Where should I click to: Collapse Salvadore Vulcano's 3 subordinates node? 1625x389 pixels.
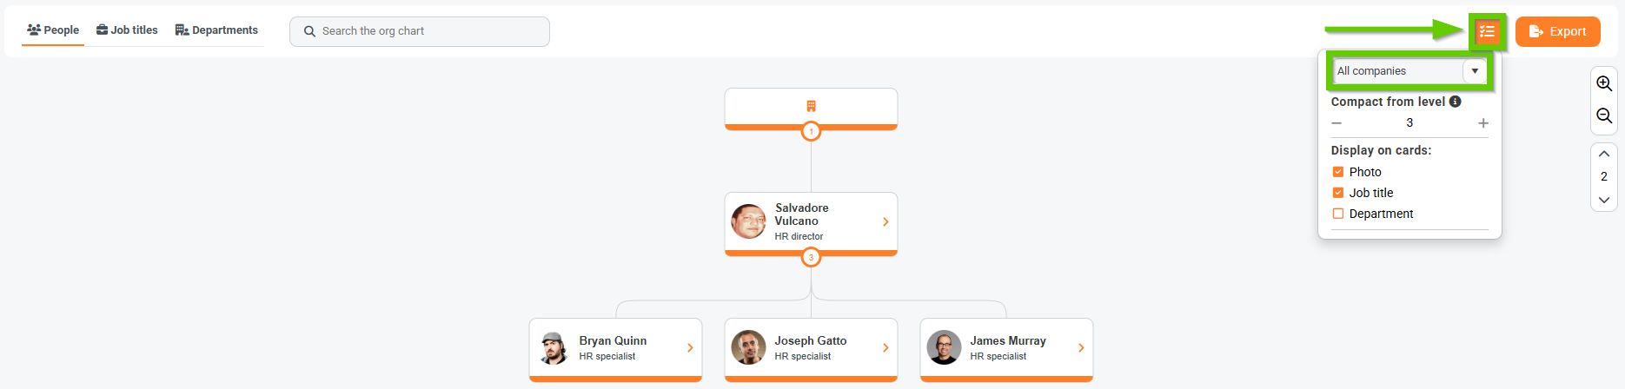tap(811, 257)
